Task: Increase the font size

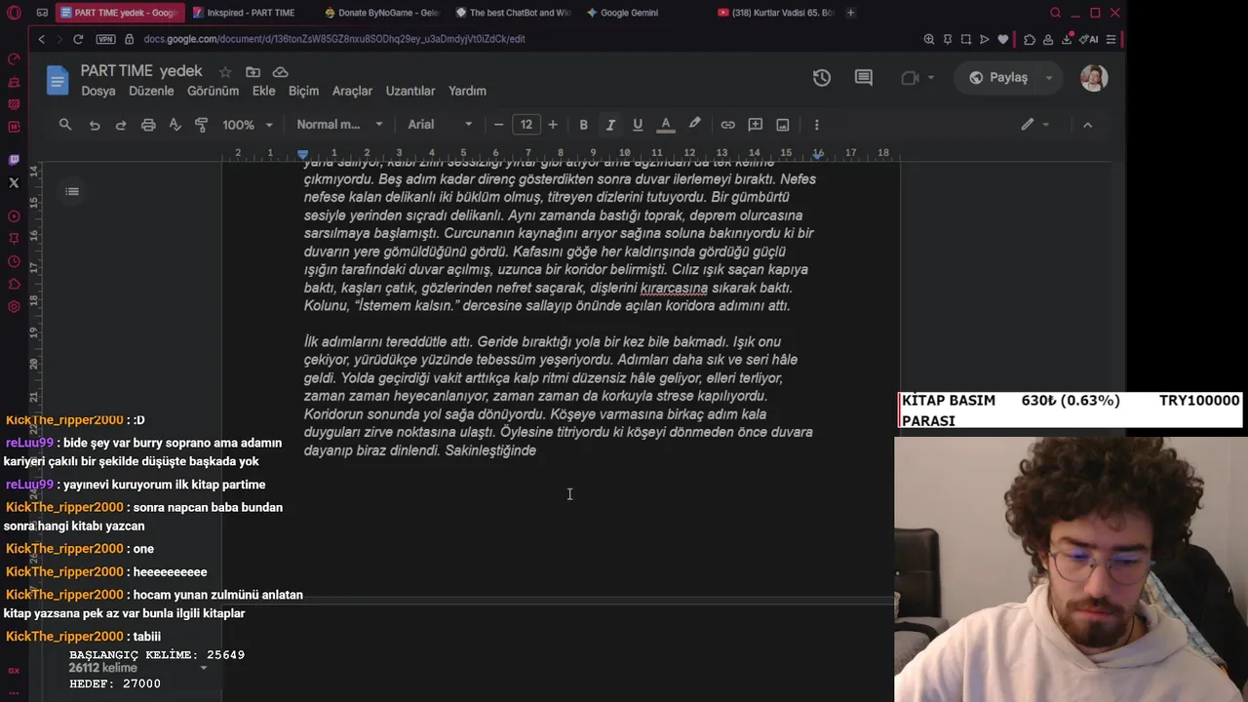Action: coord(553,125)
